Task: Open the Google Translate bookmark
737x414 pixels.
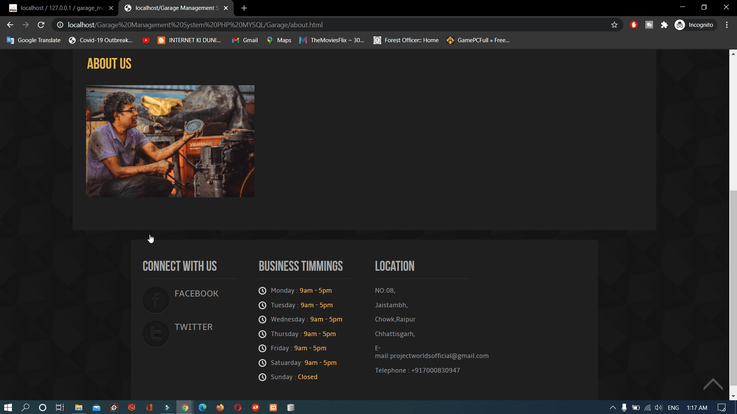Action: [34, 40]
